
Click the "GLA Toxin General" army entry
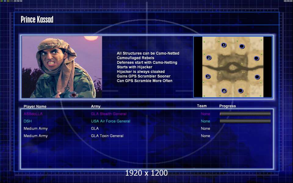(x=107, y=136)
